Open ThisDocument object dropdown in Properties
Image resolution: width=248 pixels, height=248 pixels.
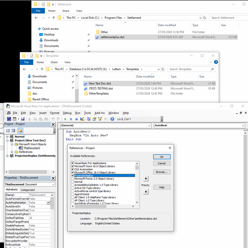point(53,184)
